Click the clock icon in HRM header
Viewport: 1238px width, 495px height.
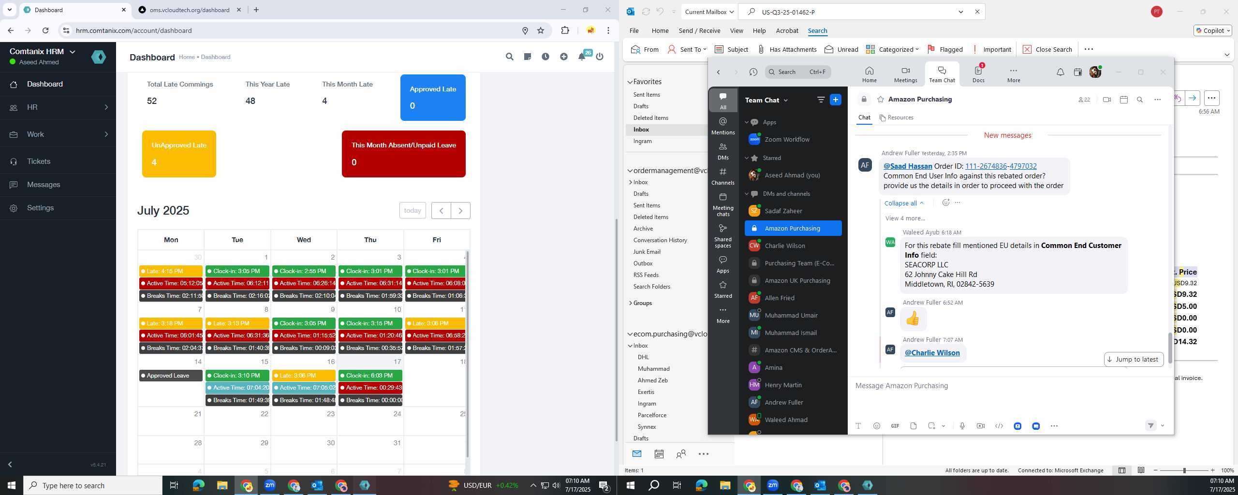[x=545, y=57]
